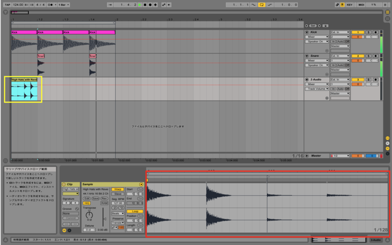
Task: Click the sample Save button
Action: [x=96, y=198]
